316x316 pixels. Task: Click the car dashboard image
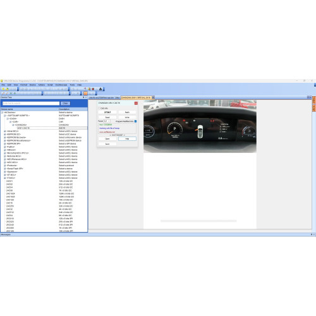click(200, 126)
